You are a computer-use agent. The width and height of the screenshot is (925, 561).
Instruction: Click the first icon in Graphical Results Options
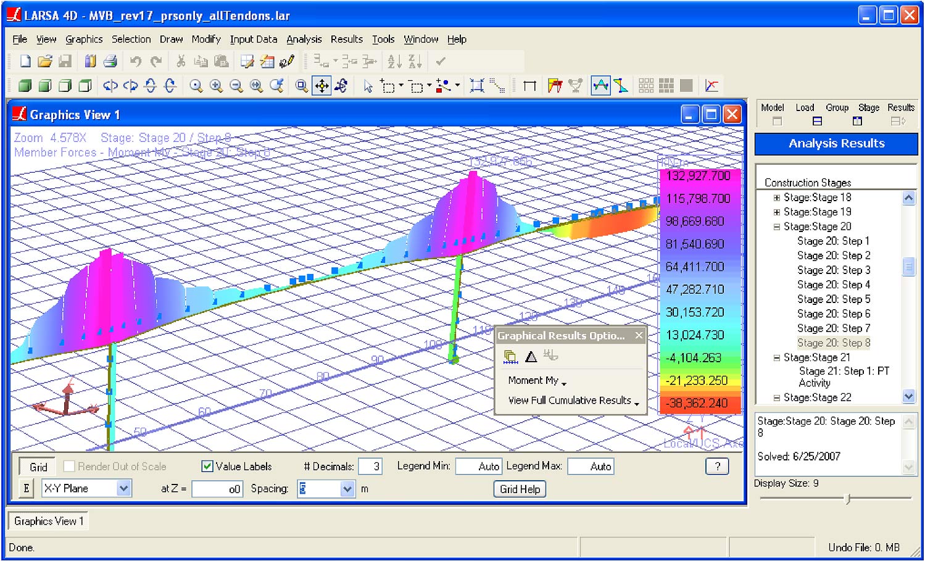(x=510, y=356)
